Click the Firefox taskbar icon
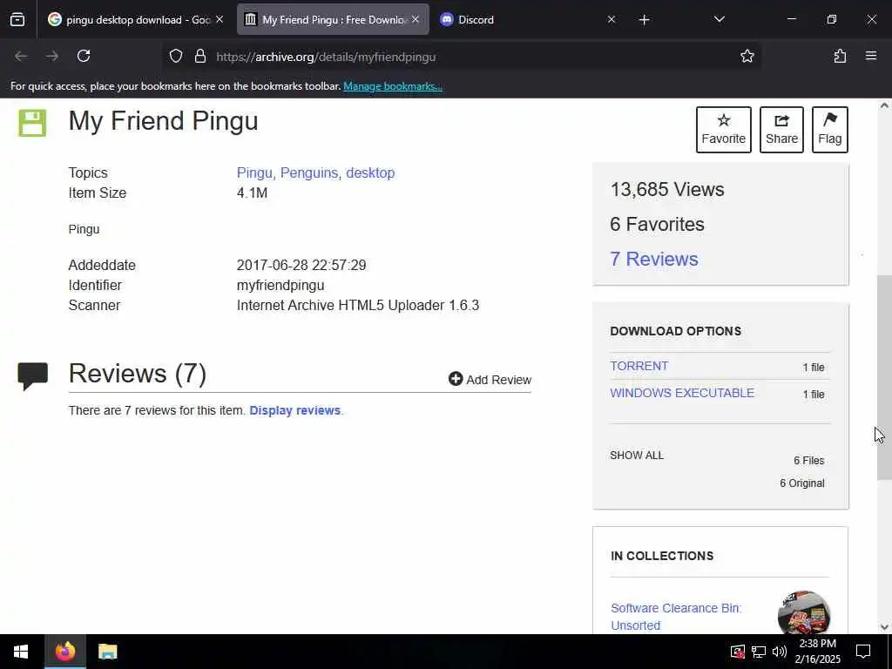This screenshot has width=892, height=669. (x=64, y=652)
